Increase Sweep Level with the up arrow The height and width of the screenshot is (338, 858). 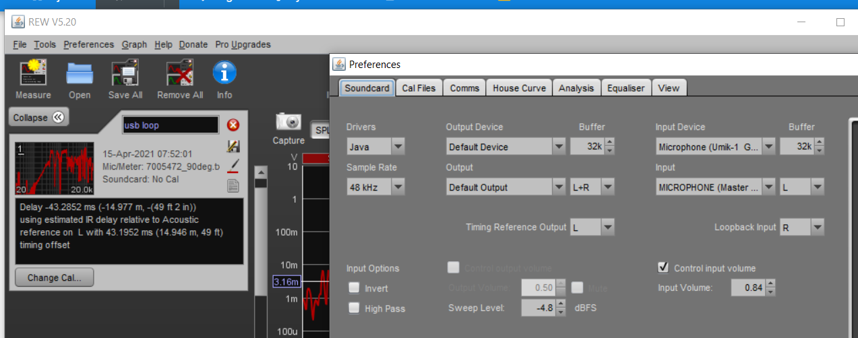click(561, 304)
